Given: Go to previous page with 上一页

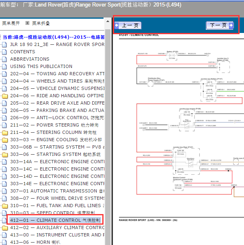Looking at the screenshot, I should pyautogui.click(x=128, y=25).
